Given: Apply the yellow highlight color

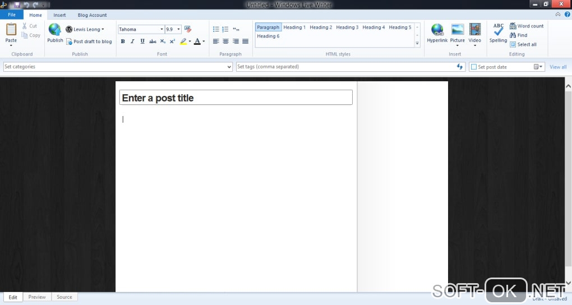Looking at the screenshot, I should click(183, 41).
